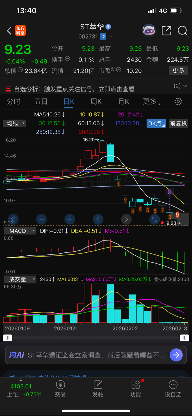Tap the DIF:-0.91 value
The width and height of the screenshot is (192, 416).
pos(54,231)
